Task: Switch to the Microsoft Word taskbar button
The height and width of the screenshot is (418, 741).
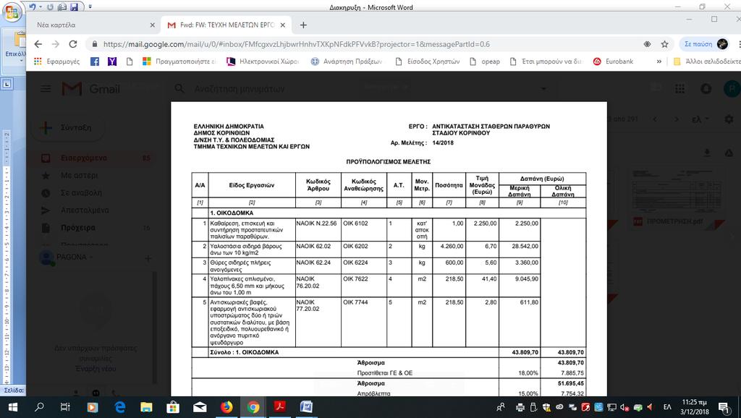Action: pyautogui.click(x=306, y=407)
